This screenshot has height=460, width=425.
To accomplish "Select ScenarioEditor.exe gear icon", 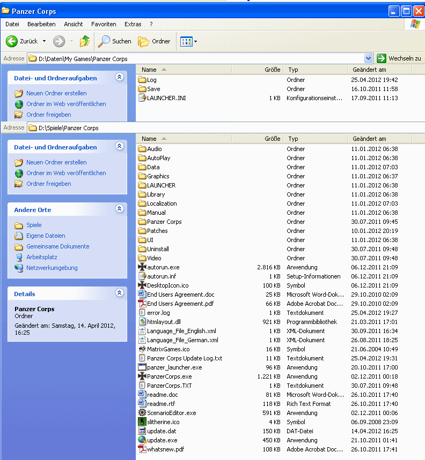I will [142, 413].
